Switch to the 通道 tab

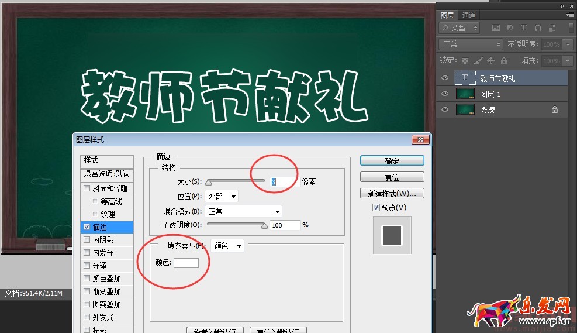[x=468, y=15]
